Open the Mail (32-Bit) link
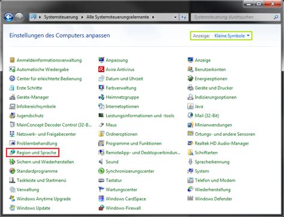 [x=207, y=115]
